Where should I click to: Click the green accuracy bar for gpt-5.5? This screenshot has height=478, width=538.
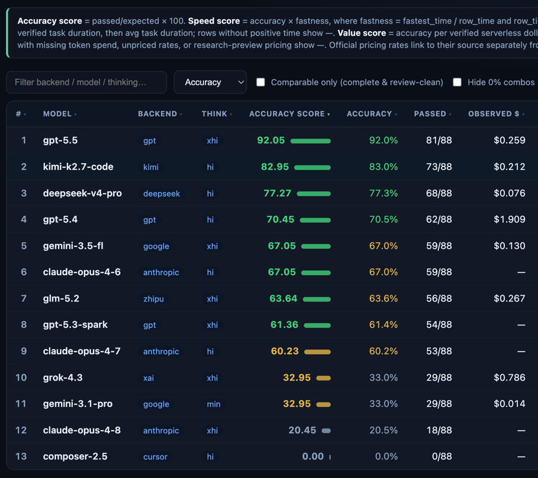[x=310, y=141]
